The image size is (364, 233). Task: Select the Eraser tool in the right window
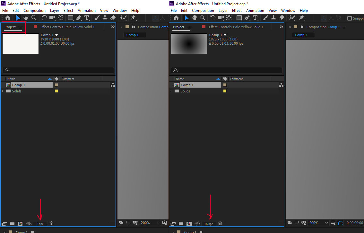(282, 18)
